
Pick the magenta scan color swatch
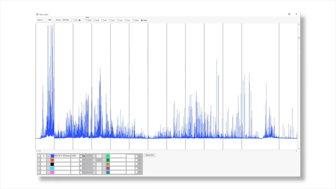coord(52,172)
